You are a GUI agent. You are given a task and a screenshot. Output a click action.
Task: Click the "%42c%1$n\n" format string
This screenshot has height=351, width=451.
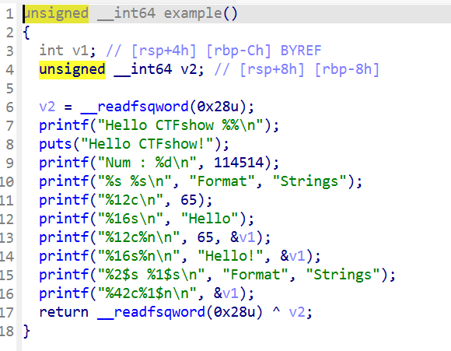(x=147, y=293)
